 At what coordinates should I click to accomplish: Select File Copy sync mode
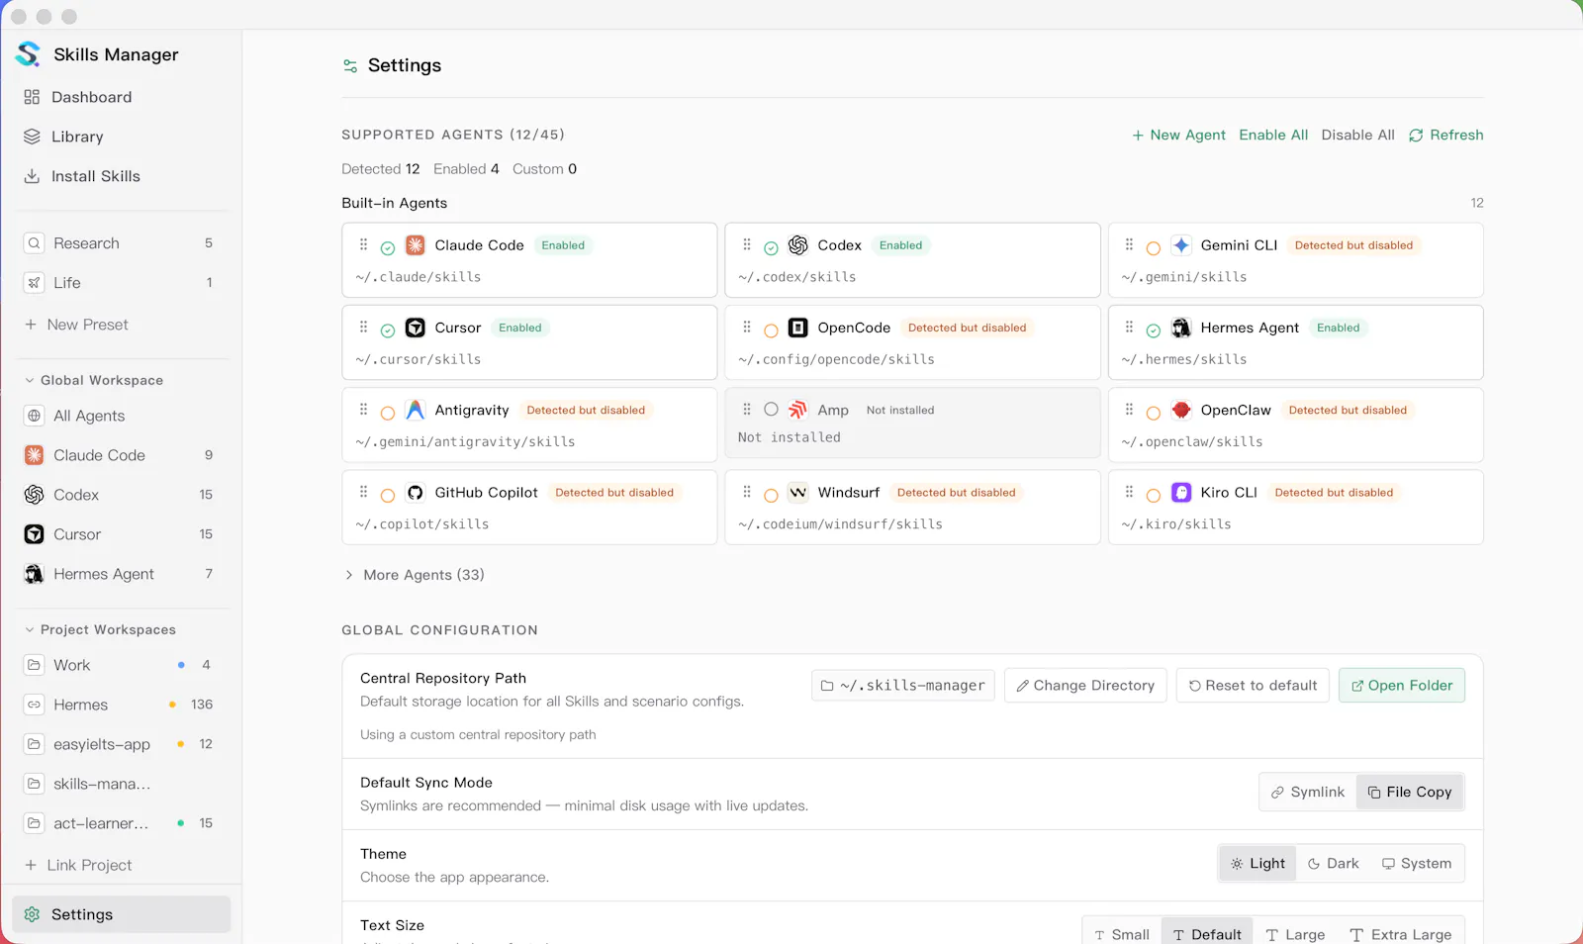point(1410,792)
